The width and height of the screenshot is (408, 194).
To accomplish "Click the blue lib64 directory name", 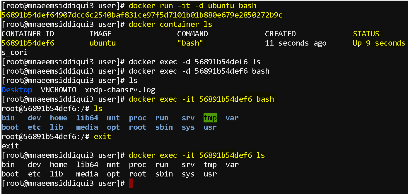I will pyautogui.click(x=87, y=118).
